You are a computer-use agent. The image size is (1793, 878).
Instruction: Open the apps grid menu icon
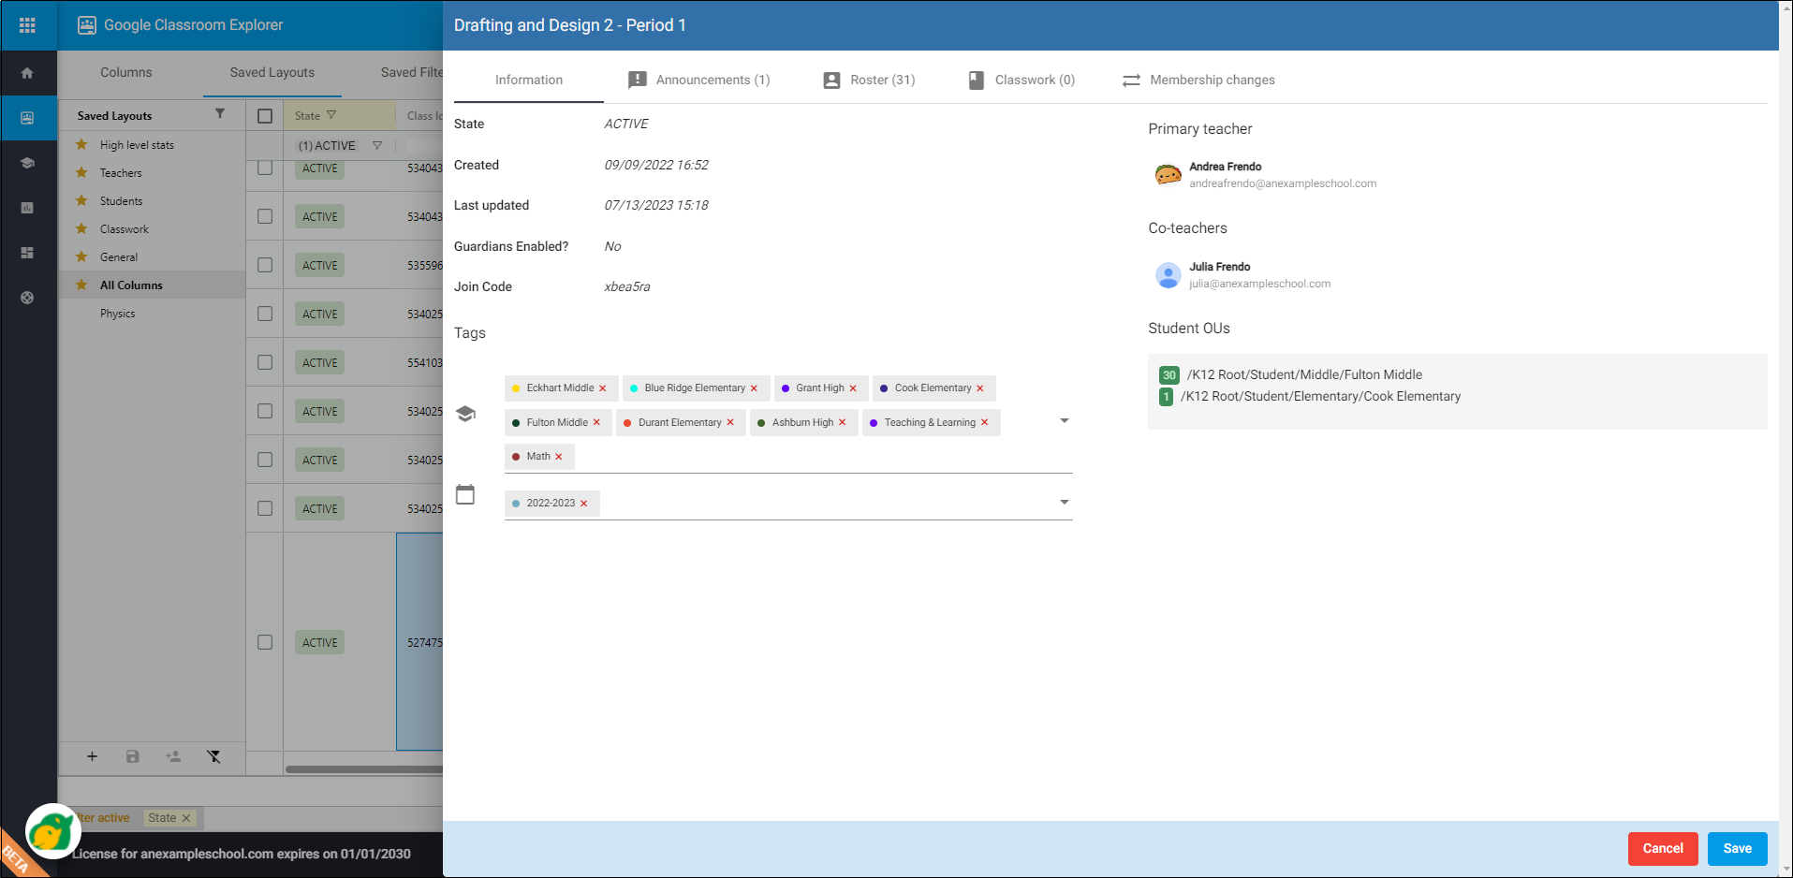point(27,25)
